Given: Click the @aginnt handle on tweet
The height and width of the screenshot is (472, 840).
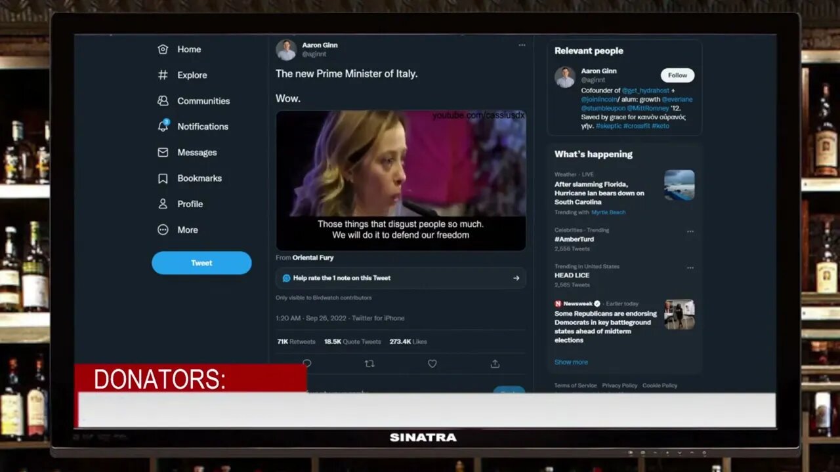Looking at the screenshot, I should coord(314,54).
